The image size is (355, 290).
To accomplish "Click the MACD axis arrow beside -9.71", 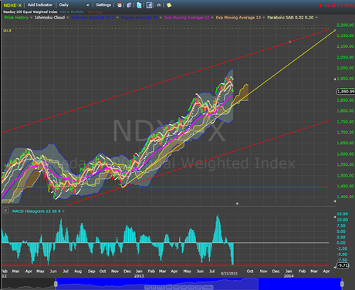I will click(x=335, y=267).
